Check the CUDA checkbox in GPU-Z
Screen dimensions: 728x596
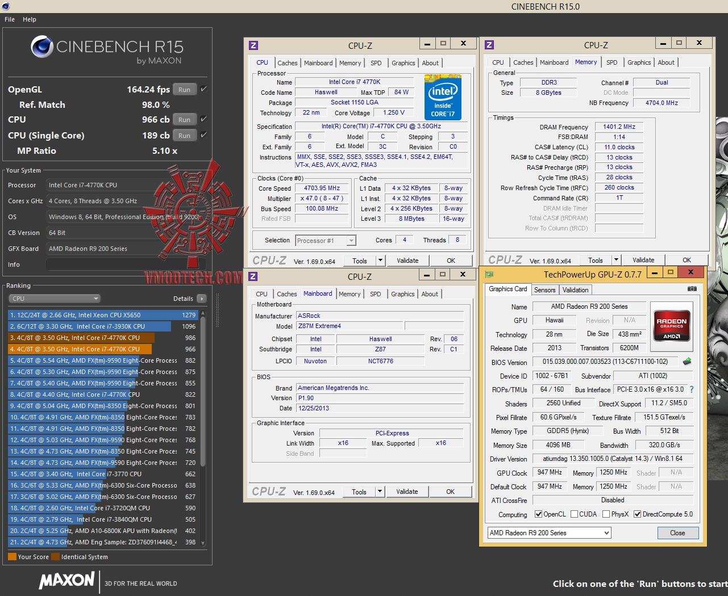574,514
